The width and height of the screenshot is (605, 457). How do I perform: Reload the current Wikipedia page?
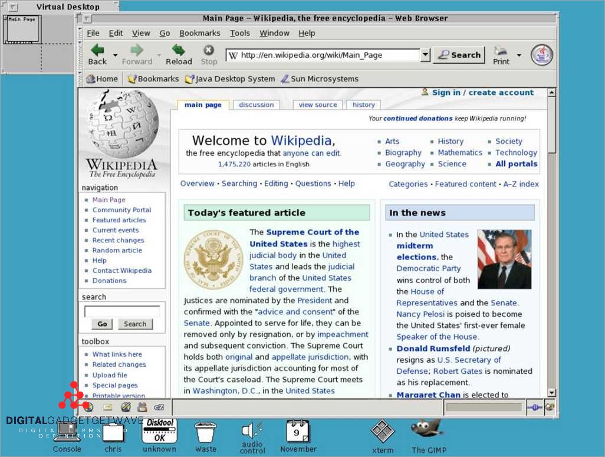click(179, 54)
